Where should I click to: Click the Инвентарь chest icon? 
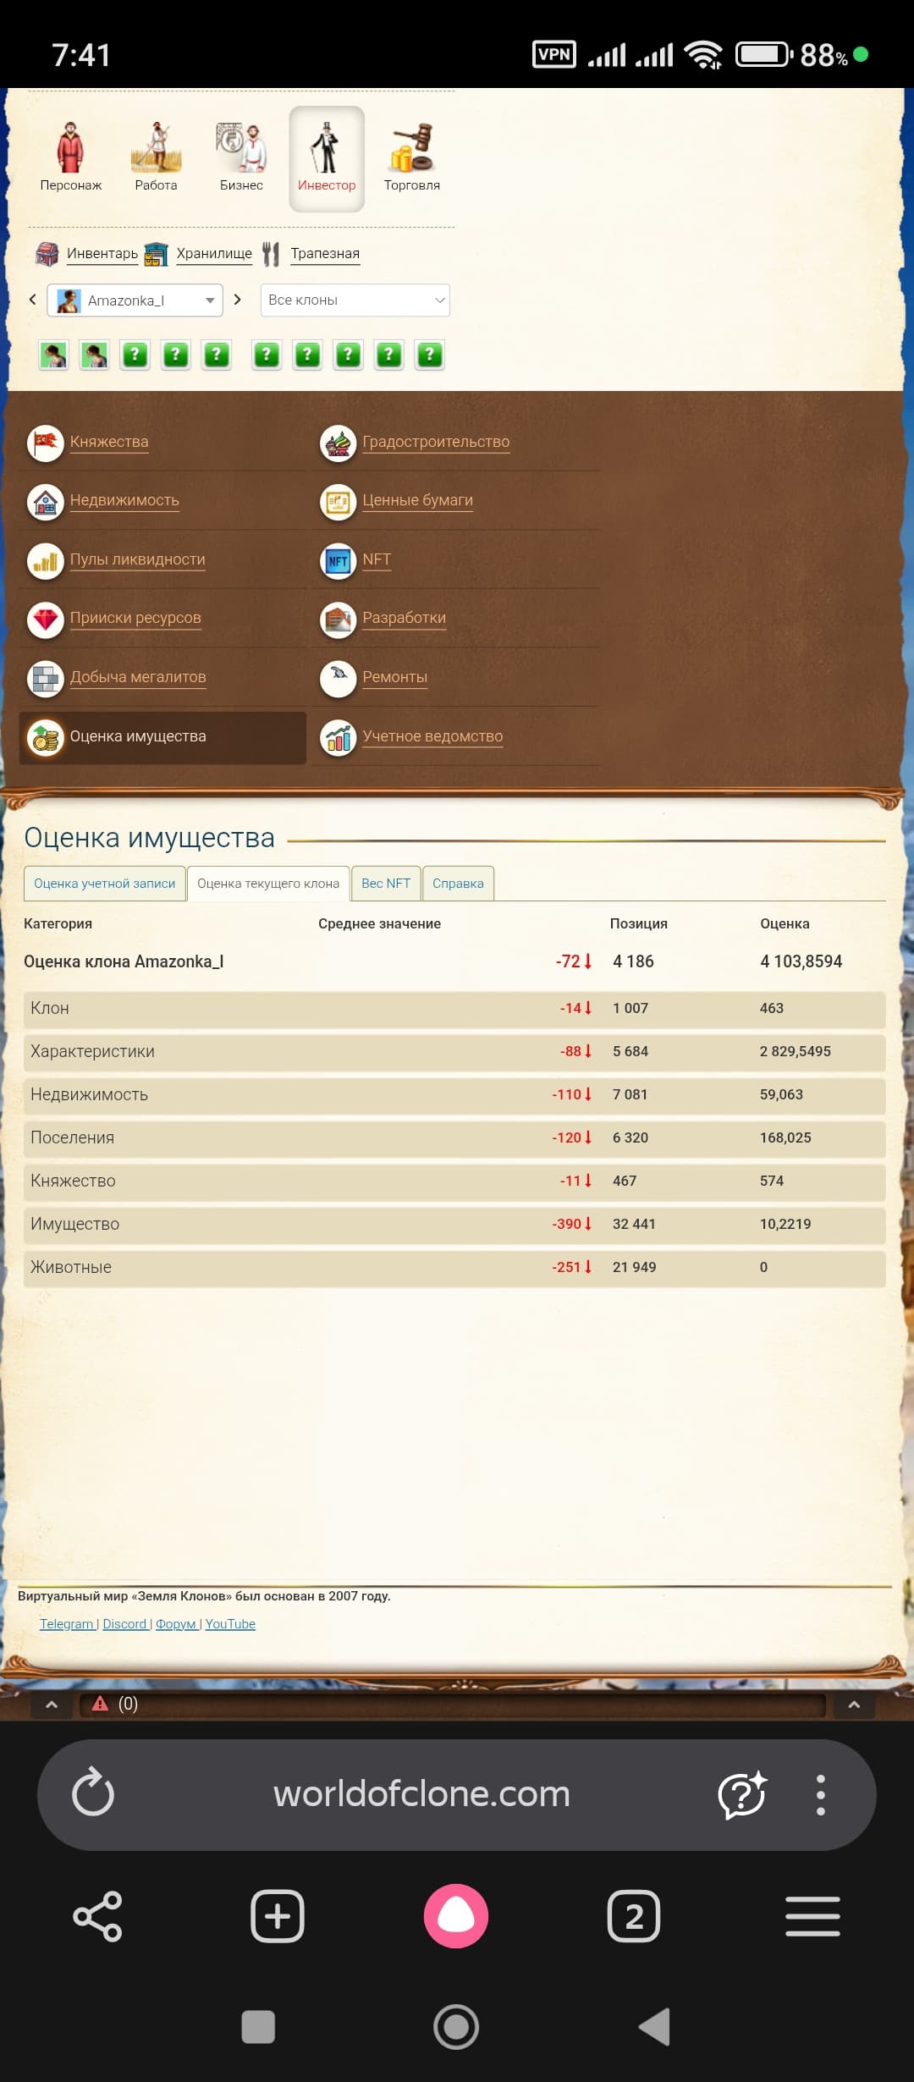point(47,254)
